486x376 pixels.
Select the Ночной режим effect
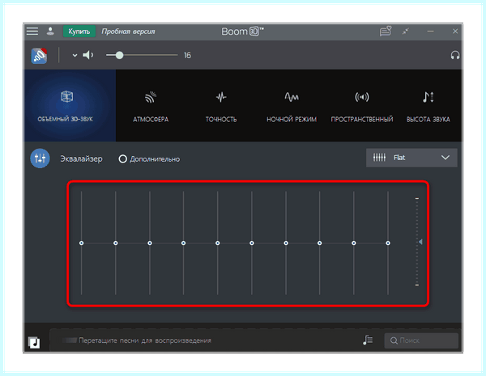(x=292, y=107)
